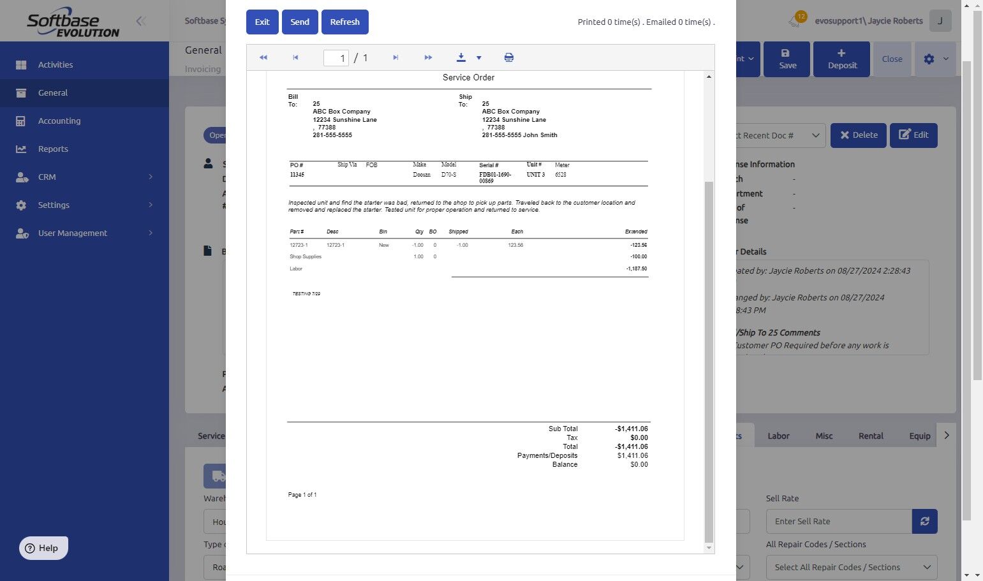Viewport: 983px width, 581px height.
Task: Add a Deposit
Action: tap(842, 59)
